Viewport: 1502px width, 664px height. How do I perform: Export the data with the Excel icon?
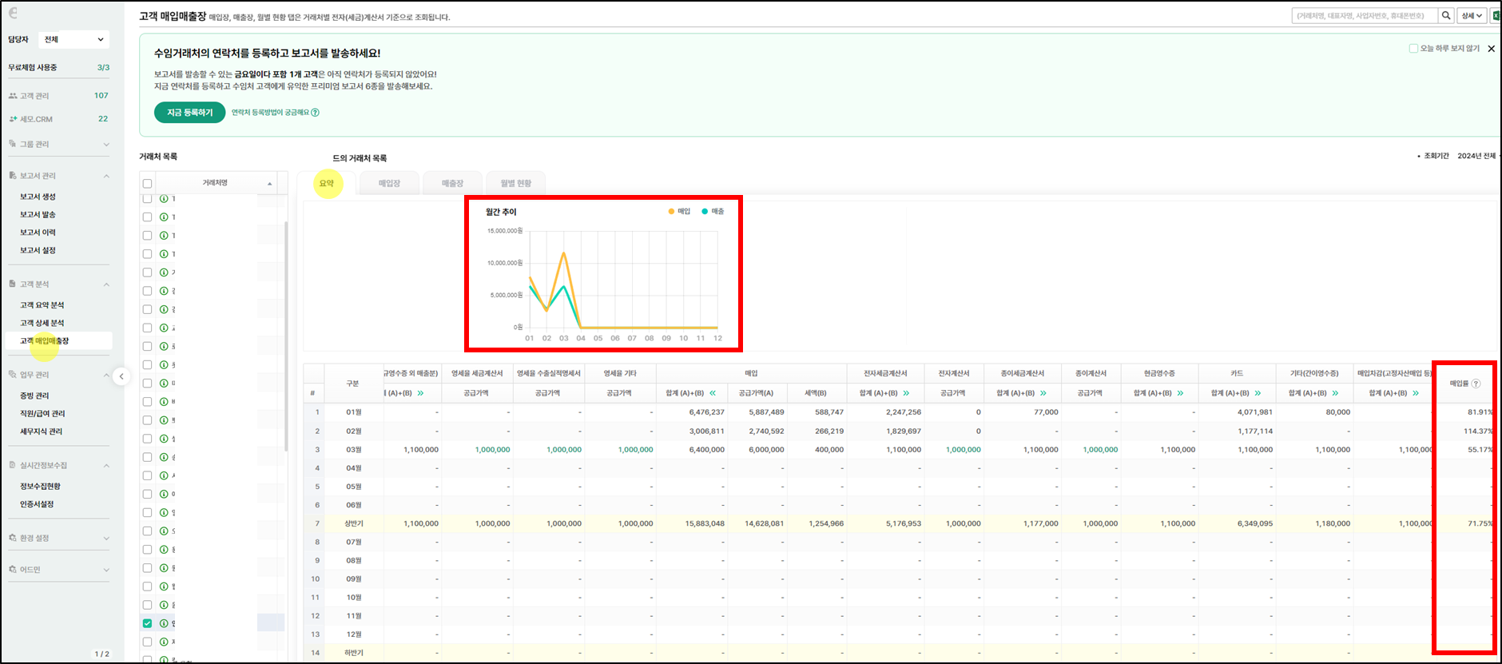coord(1496,16)
